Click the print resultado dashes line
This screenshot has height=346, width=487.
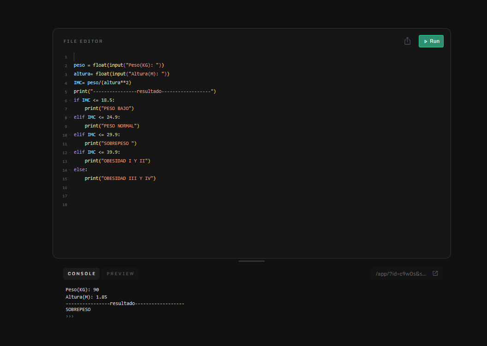[145, 92]
